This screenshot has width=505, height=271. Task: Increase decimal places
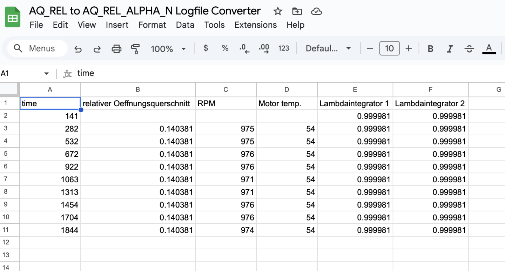click(264, 48)
